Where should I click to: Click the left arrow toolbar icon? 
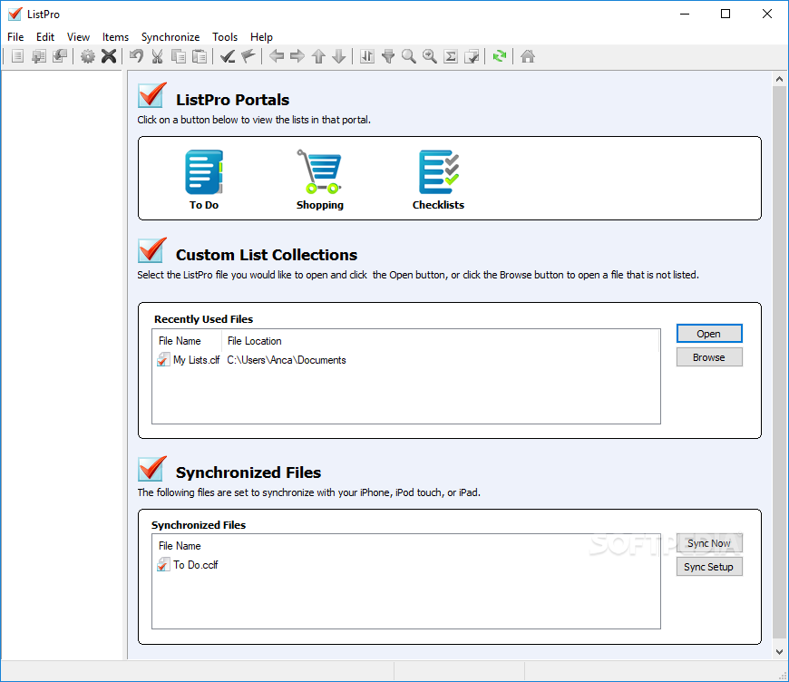click(x=277, y=56)
